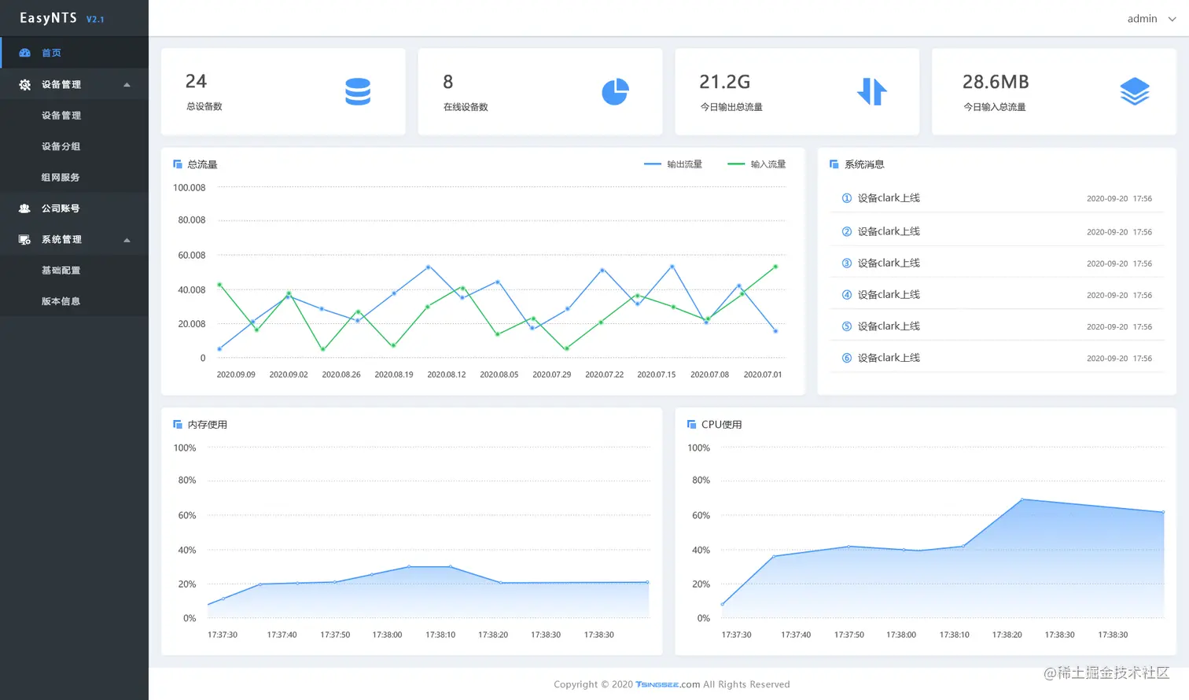
Task: Click the database icon on 总设备数 card
Action: click(x=358, y=91)
